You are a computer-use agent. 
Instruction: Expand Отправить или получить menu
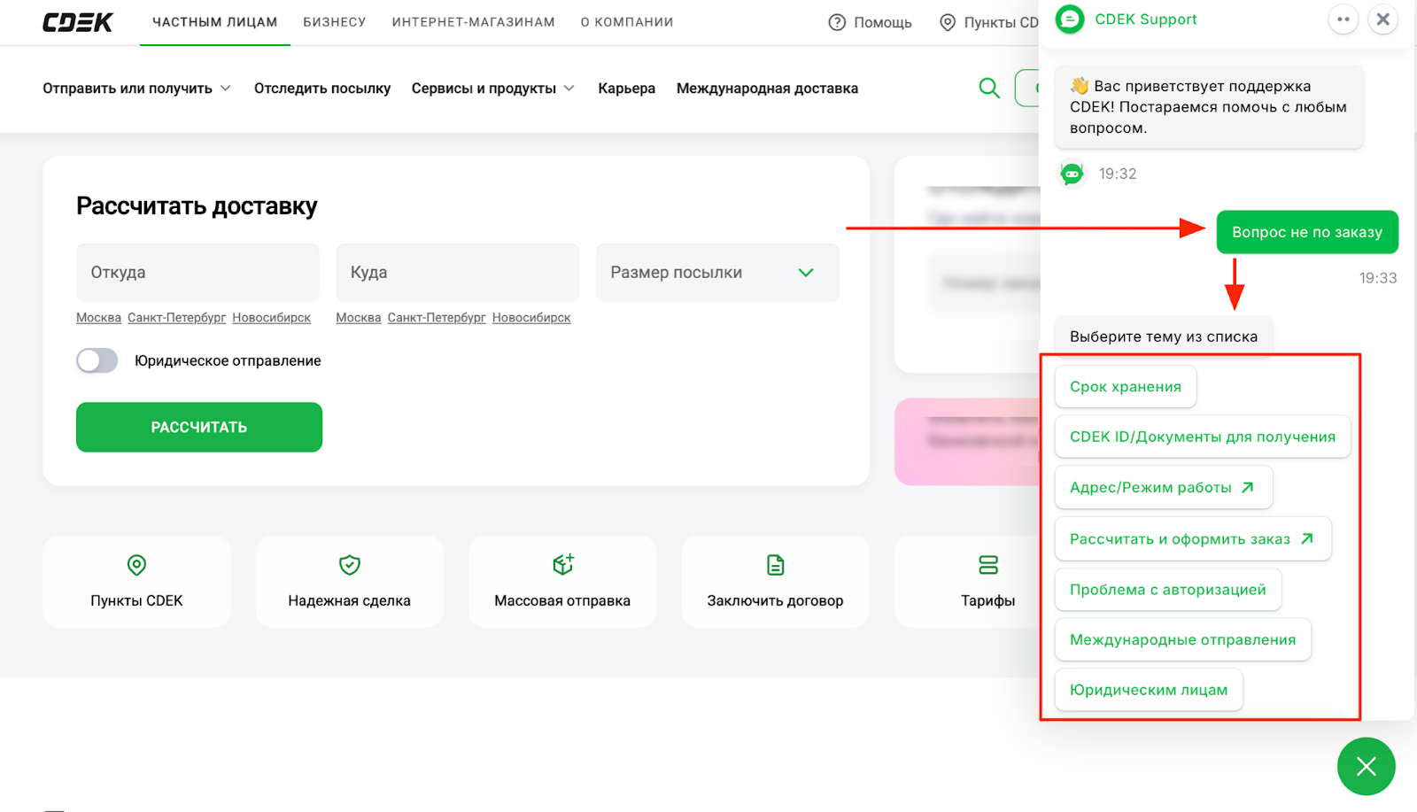[136, 89]
